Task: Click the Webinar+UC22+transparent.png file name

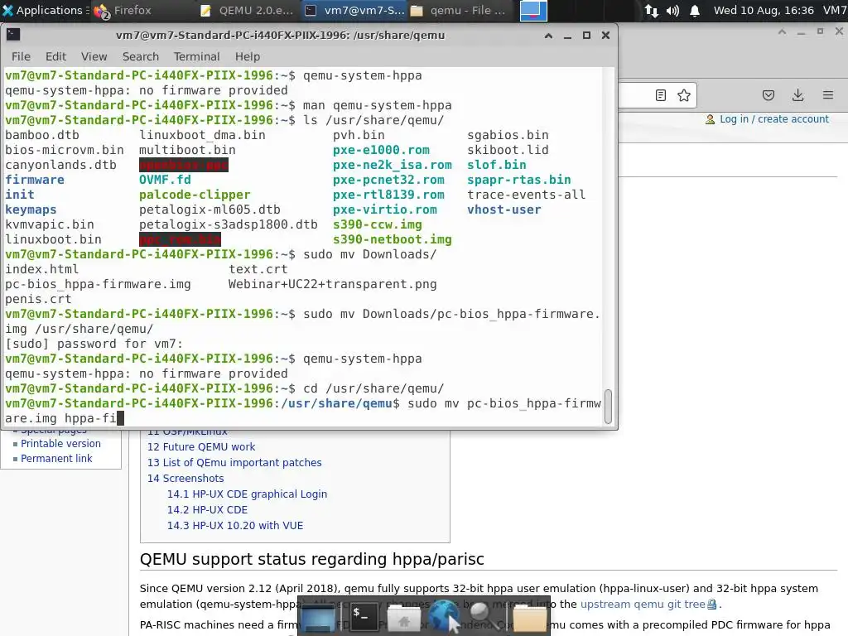Action: coord(333,284)
